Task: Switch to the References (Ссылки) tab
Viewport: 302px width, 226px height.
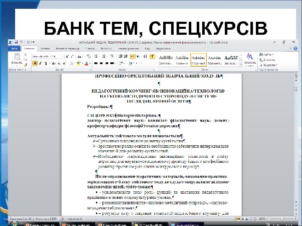Action: point(90,49)
